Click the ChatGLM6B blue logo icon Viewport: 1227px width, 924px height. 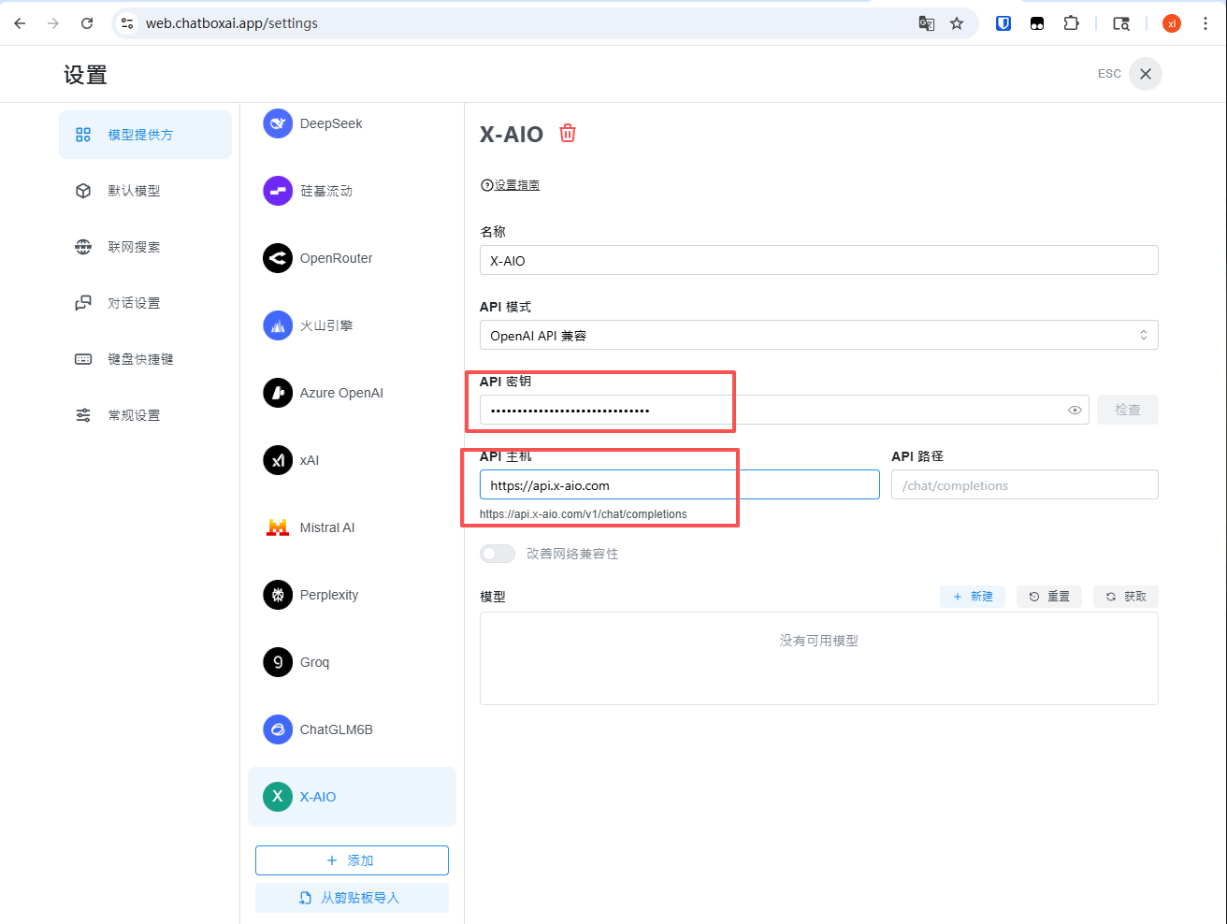[278, 729]
